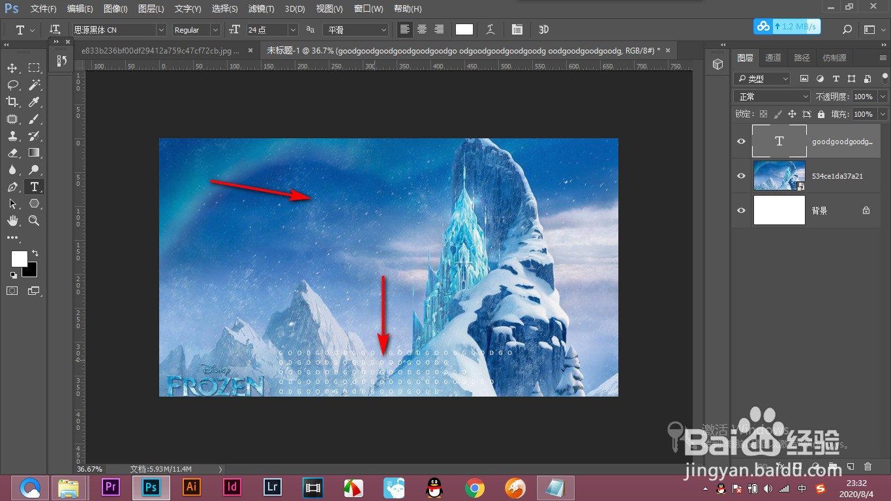The image size is (891, 501).
Task: Toggle lock transparent pixels
Action: click(763, 114)
